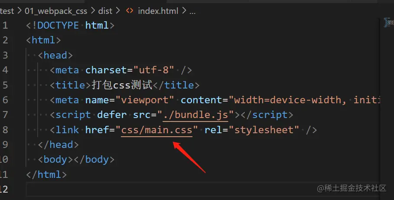The width and height of the screenshot is (394, 200).
Task: Click the rel attribute name
Action: 213,130
